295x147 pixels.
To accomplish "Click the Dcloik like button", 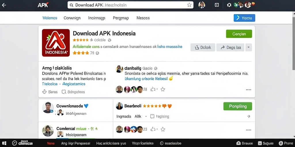I will [x=203, y=47].
